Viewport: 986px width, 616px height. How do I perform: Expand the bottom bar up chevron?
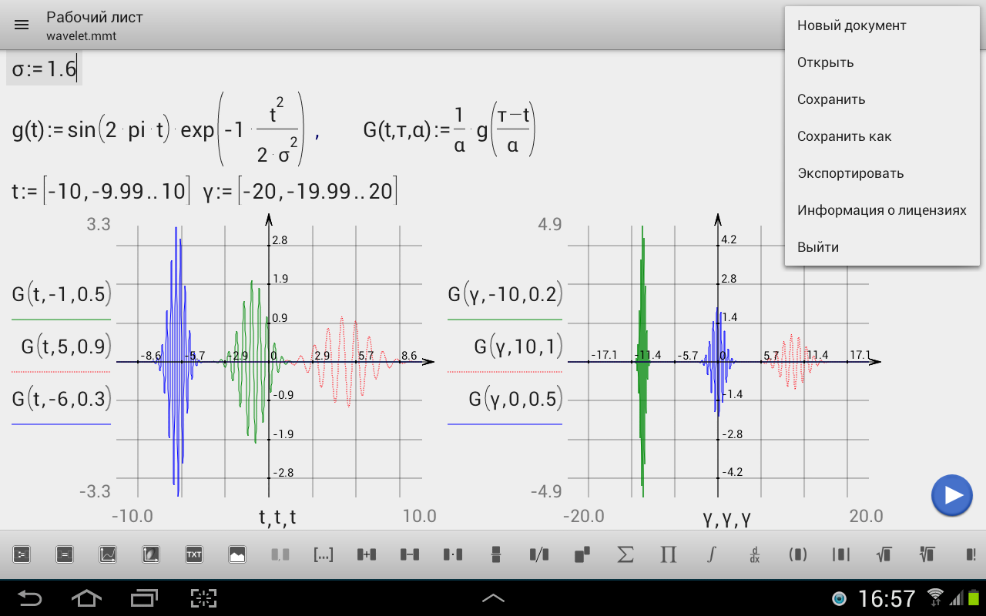pyautogui.click(x=493, y=598)
